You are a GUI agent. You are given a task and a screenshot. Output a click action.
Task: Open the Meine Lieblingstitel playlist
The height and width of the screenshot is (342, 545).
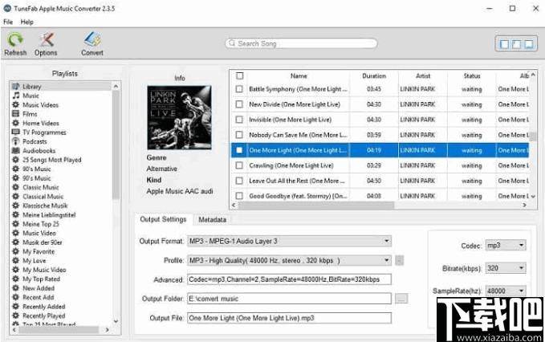tap(49, 215)
